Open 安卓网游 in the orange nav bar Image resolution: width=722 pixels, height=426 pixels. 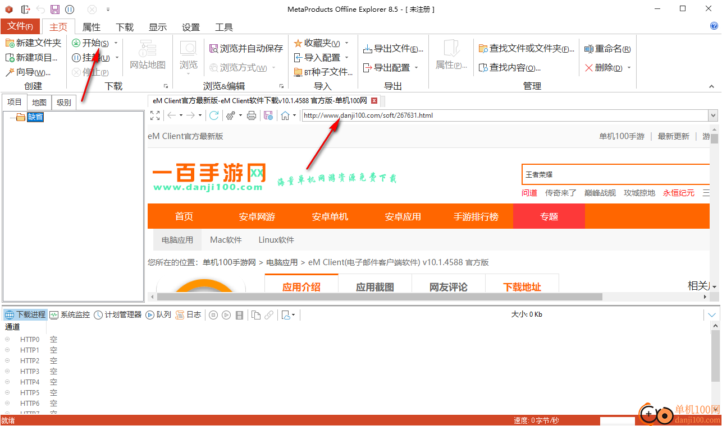257,216
